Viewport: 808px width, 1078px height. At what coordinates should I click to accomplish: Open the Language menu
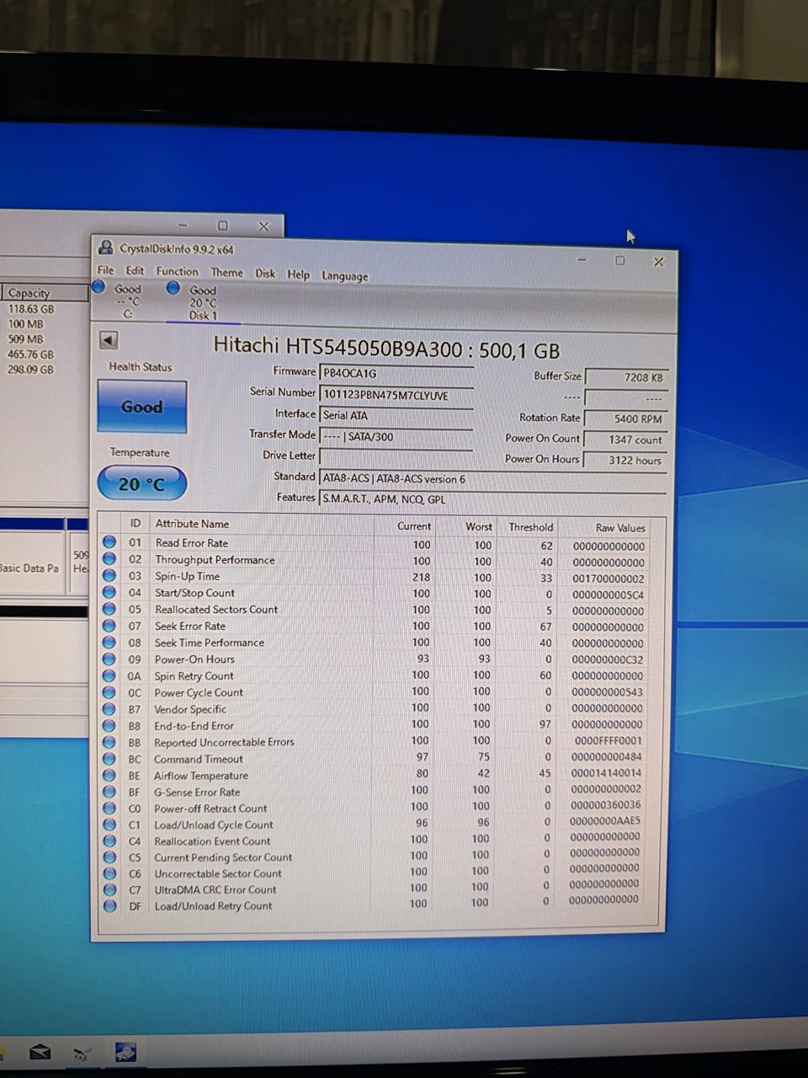point(344,275)
